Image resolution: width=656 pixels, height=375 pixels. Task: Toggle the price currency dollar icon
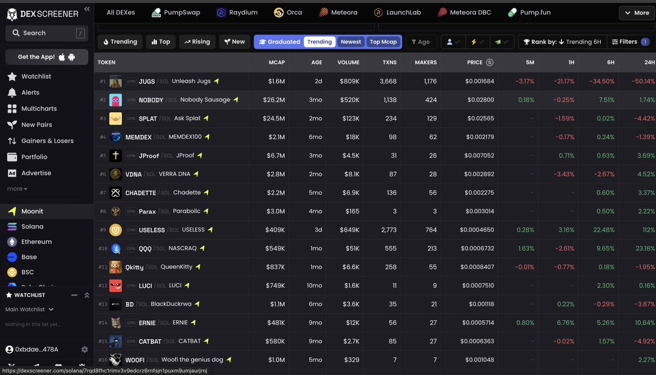(490, 62)
